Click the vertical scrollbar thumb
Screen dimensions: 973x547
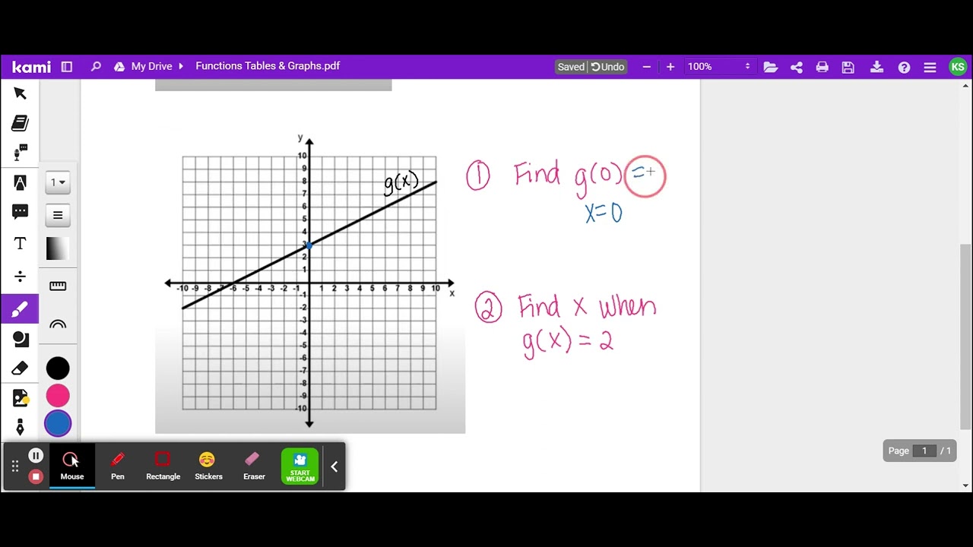pos(966,337)
